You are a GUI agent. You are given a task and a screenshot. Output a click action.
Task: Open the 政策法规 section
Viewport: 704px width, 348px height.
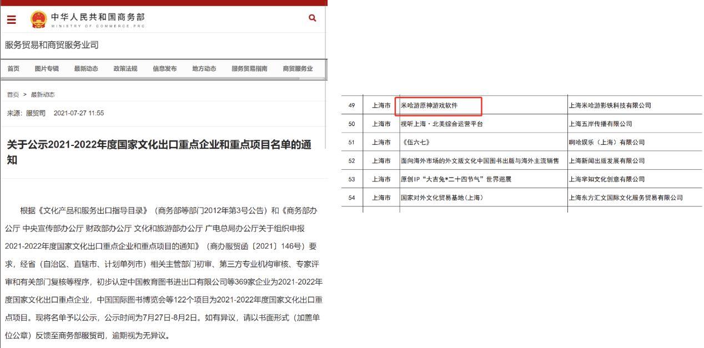pos(125,68)
